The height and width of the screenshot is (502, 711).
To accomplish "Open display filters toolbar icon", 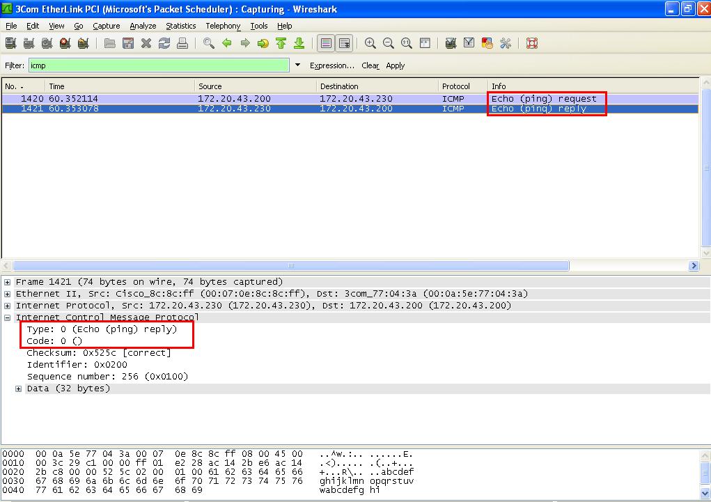I will (469, 43).
